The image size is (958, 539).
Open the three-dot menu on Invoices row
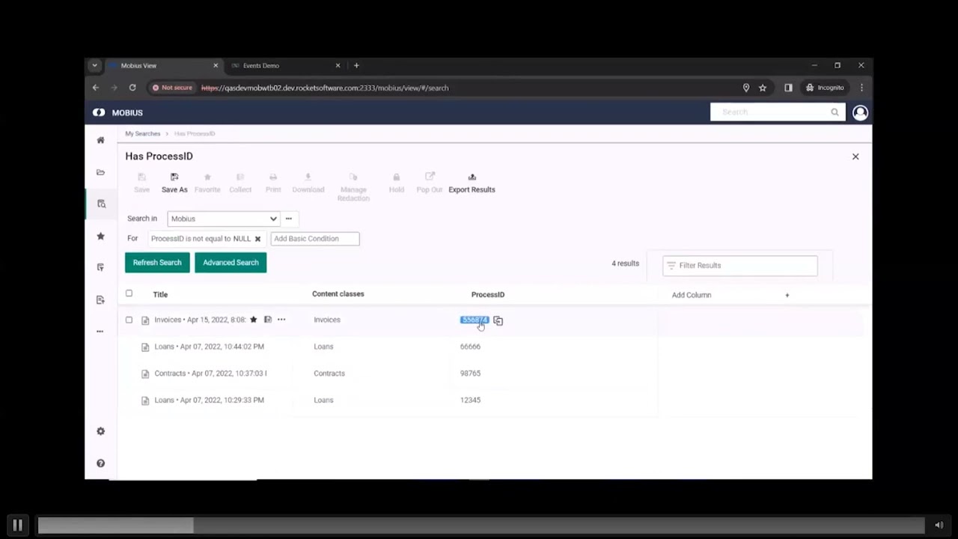click(281, 320)
